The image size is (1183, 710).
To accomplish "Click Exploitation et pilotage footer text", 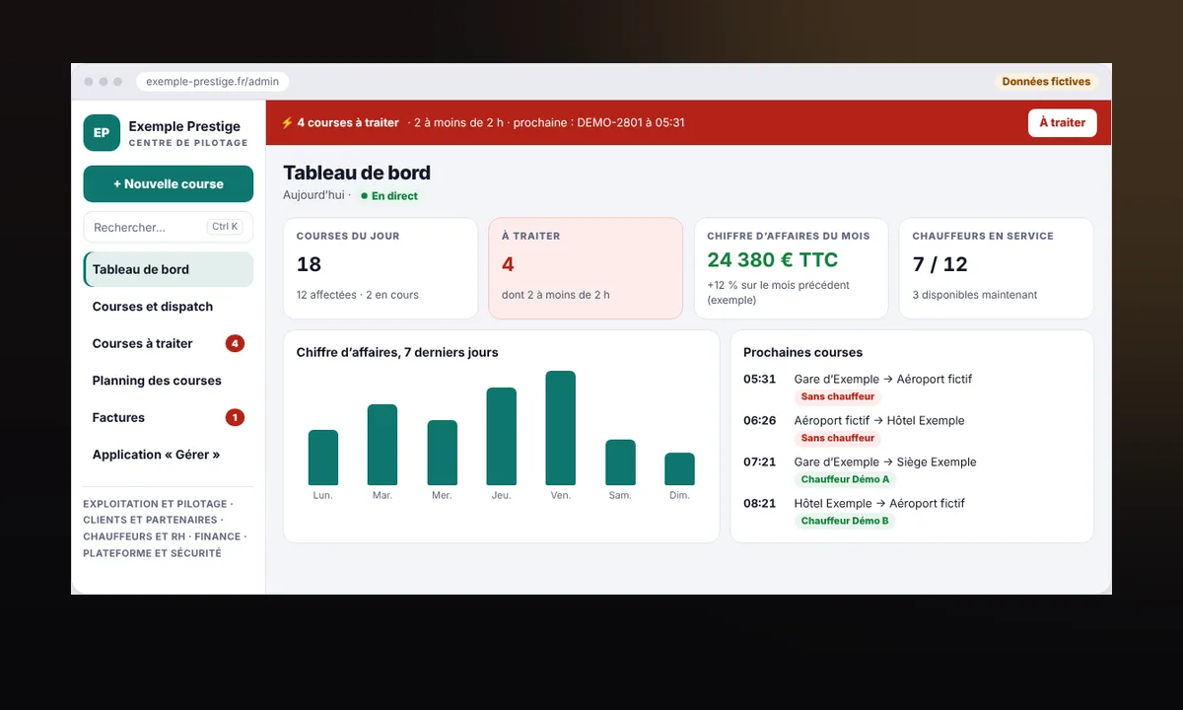I will [x=155, y=504].
